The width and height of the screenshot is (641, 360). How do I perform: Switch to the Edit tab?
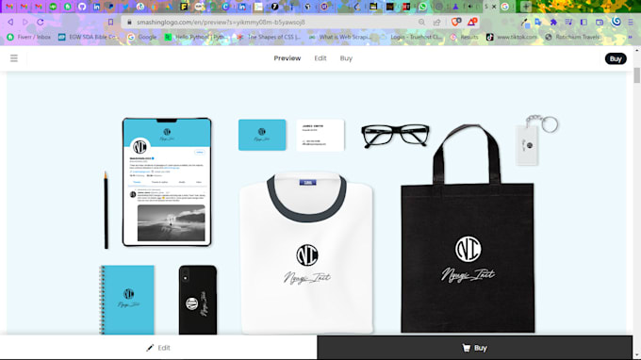pyautogui.click(x=320, y=58)
